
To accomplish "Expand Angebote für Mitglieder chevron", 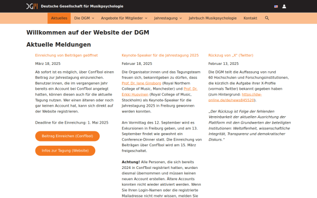I will [x=146, y=18].
